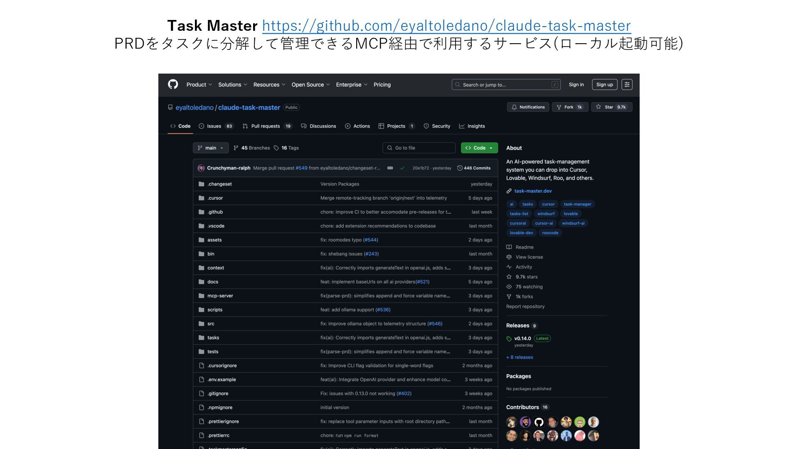Open commit link #544 in assets row

tap(370, 240)
